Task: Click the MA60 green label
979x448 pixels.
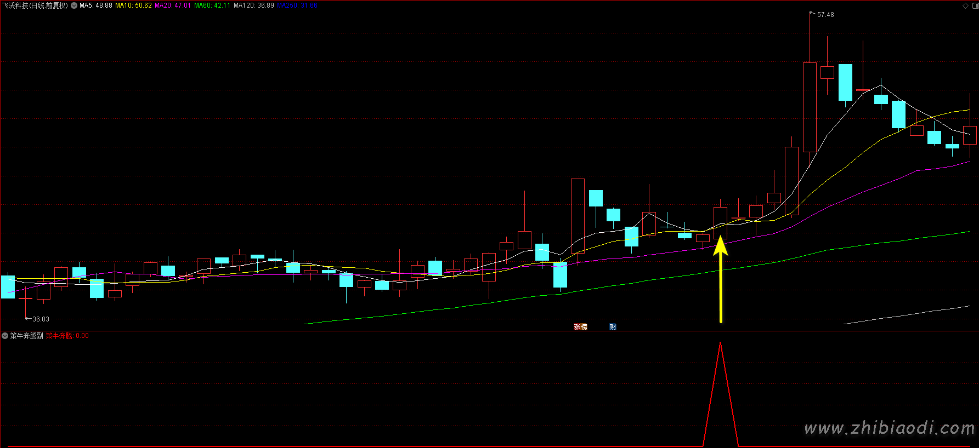Action: point(212,5)
